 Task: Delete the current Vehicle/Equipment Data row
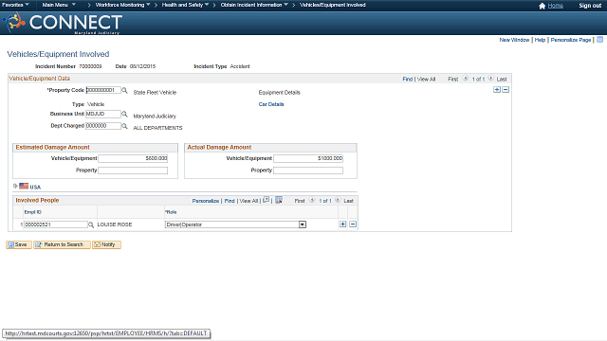tap(506, 90)
